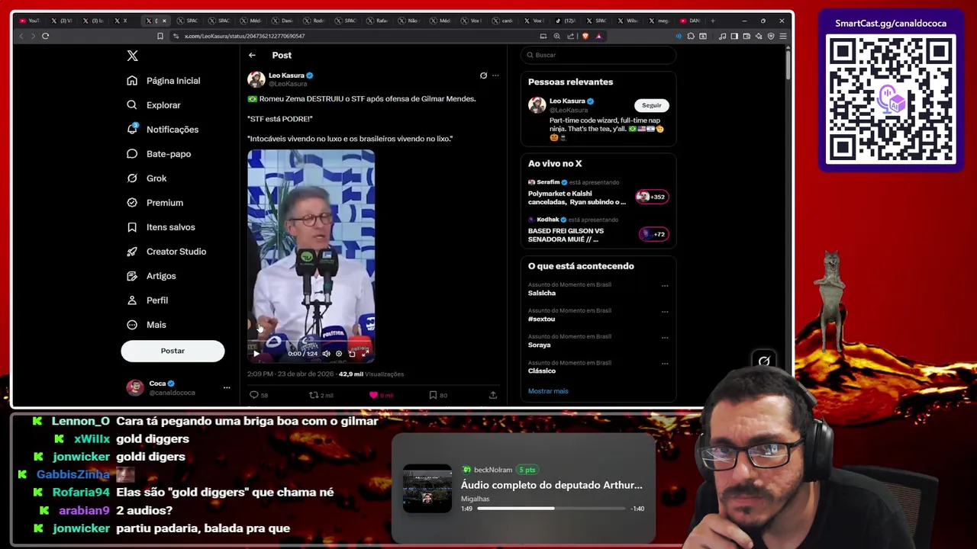
Task: Share the post via share icon
Action: pos(493,395)
